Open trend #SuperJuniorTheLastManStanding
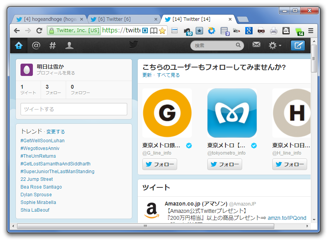 [x=57, y=172]
